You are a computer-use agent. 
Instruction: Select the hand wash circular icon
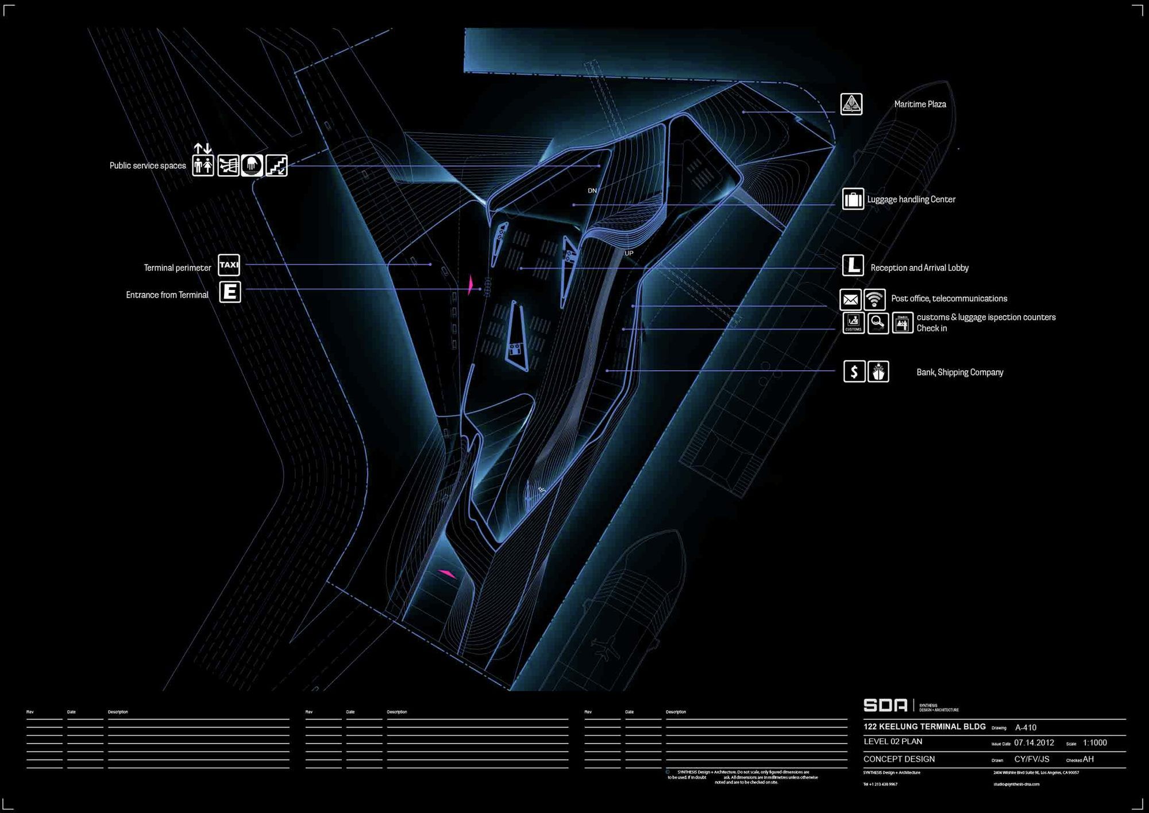[x=252, y=165]
